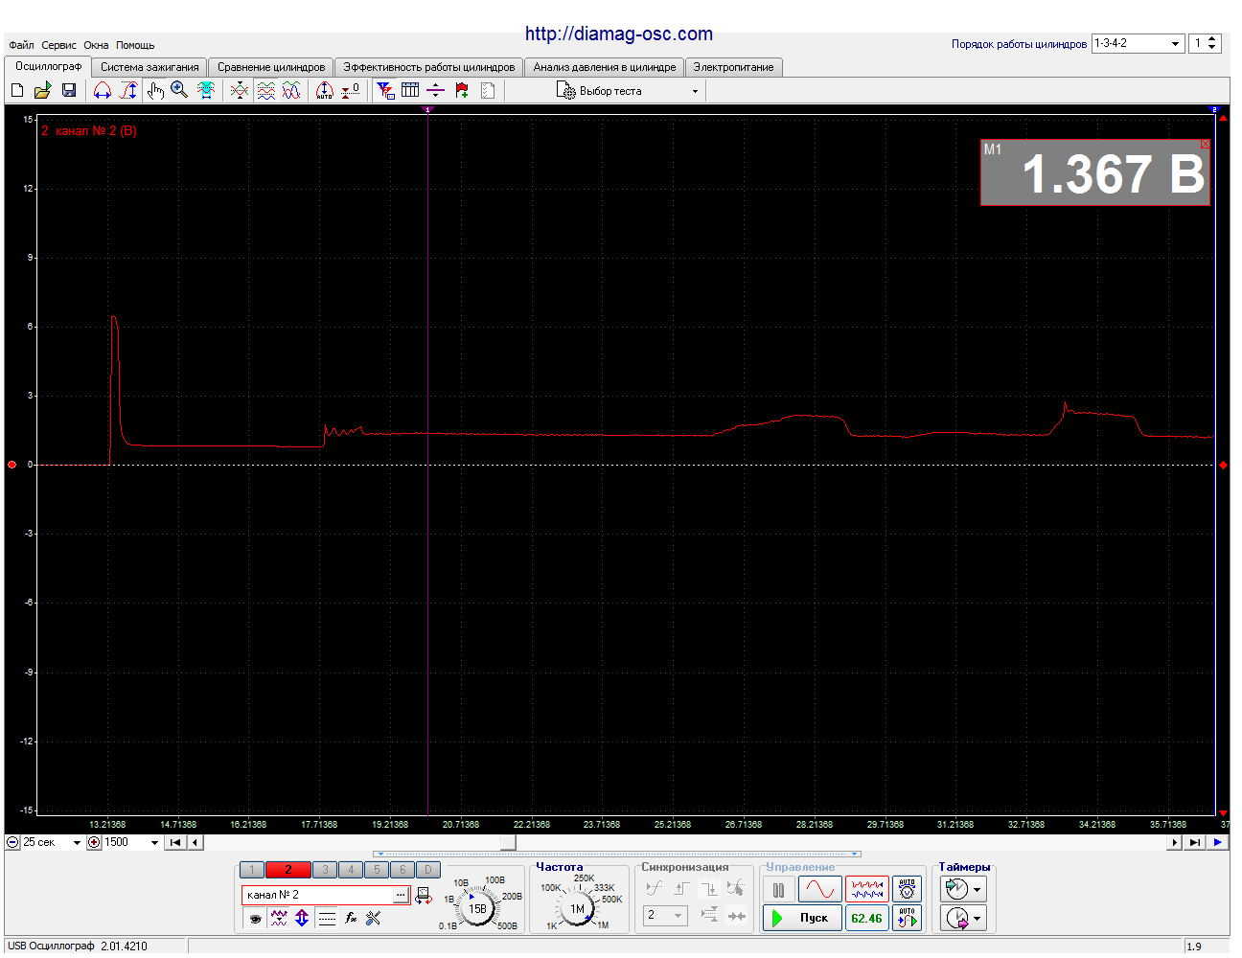Viewport: 1242px width, 958px height.
Task: Toggle the multi-waveform recorder mode button
Action: [x=867, y=890]
